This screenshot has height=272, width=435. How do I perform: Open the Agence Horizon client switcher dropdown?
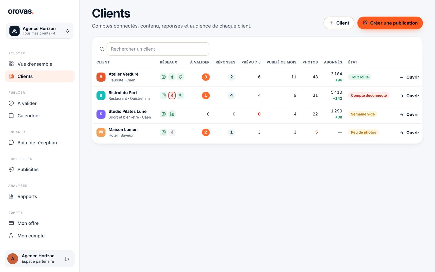40,31
